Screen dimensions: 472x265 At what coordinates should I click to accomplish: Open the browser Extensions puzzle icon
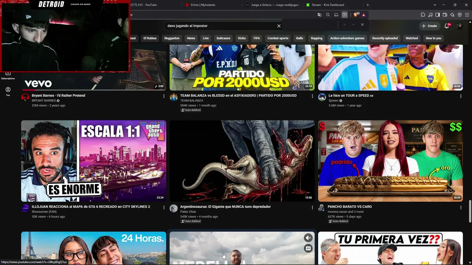coord(423,15)
